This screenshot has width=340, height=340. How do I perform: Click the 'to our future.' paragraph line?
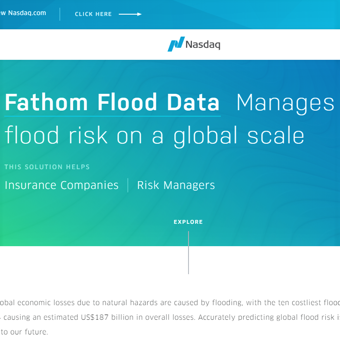pyautogui.click(x=24, y=332)
